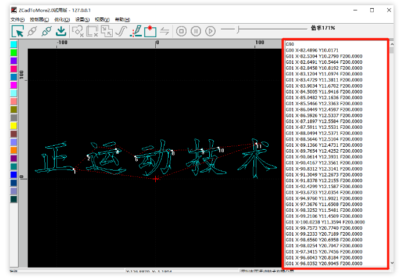Pick the violet color swatch below green
404x278 pixels.
click(x=13, y=61)
